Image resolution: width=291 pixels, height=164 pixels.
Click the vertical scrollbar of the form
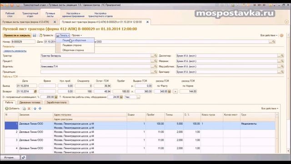point(289,93)
